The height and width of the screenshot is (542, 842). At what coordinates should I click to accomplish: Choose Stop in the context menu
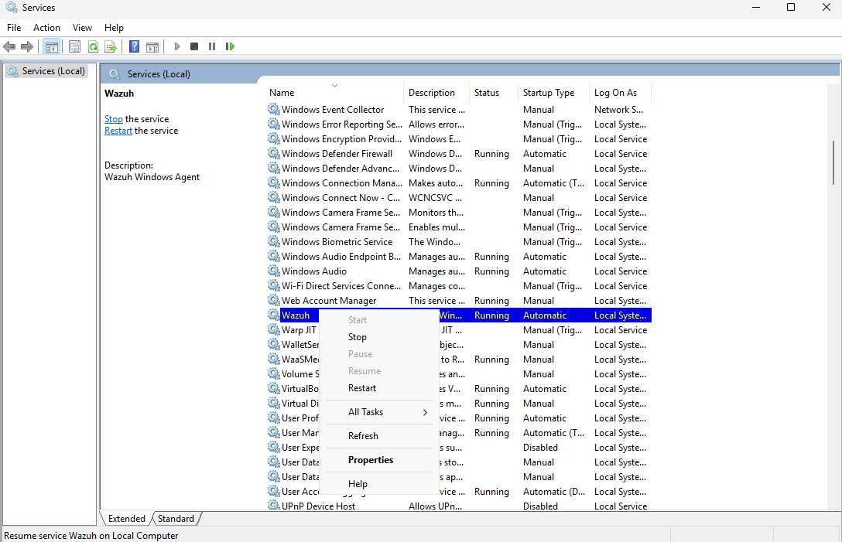pos(358,337)
